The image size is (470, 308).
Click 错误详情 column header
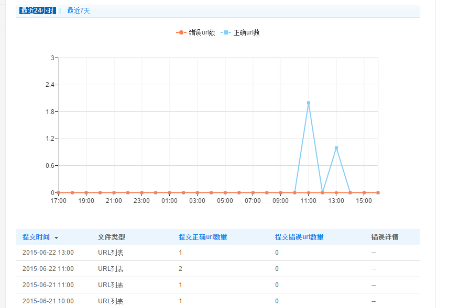[x=385, y=237]
